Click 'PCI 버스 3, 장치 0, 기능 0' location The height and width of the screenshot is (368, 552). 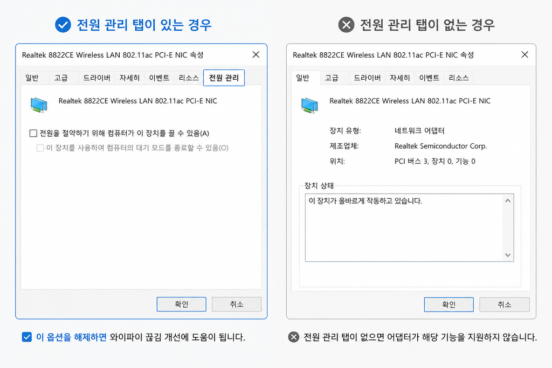435,161
